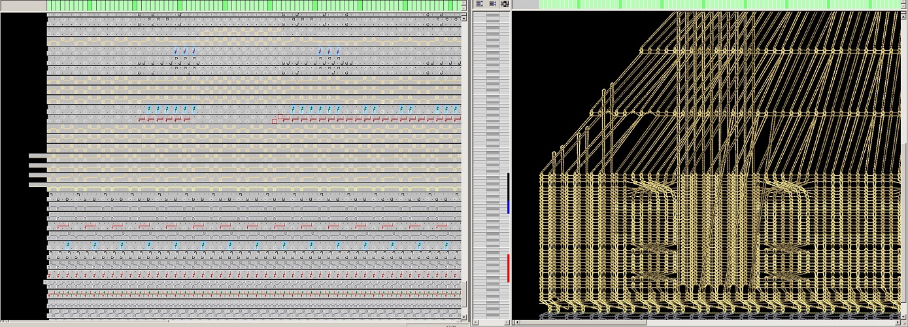Click left arrow of control column horizontal scrollbar
The width and height of the screenshot is (908, 327).
[475, 322]
